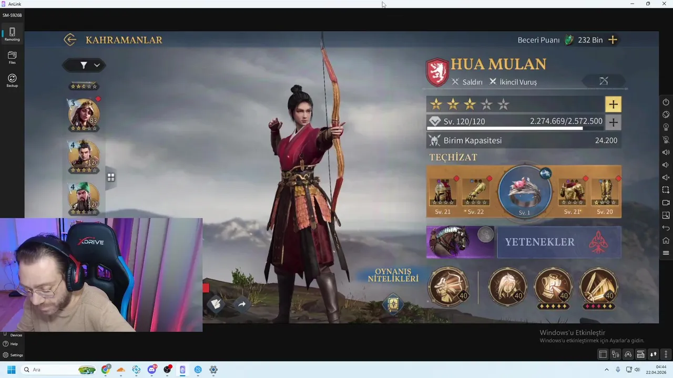Click the up-down transfer arrows icon

pos(654,354)
